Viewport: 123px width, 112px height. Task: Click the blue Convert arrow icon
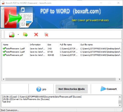pyautogui.click(x=103, y=89)
